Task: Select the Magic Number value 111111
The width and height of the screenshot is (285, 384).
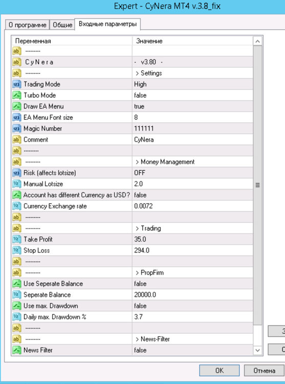Action: [144, 129]
